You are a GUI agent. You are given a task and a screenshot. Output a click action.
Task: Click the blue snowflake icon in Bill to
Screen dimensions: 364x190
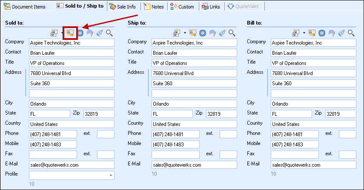click(322, 33)
